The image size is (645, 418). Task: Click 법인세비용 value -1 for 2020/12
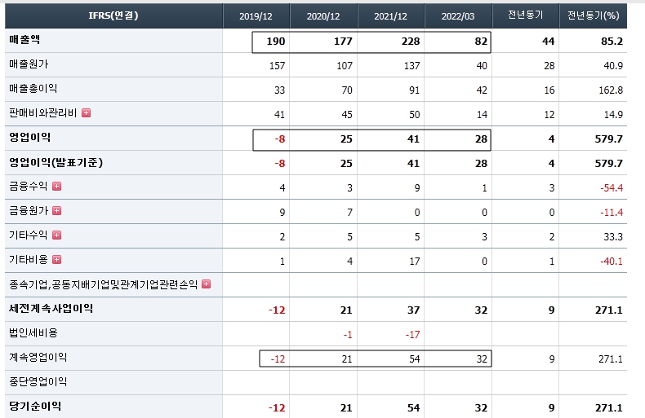[x=348, y=335]
